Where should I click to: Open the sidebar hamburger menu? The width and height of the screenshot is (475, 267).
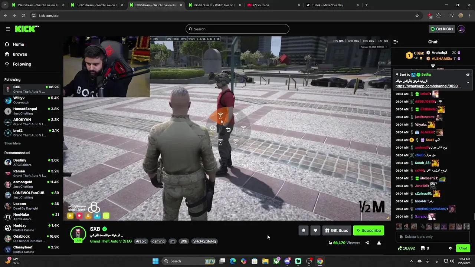(x=8, y=29)
